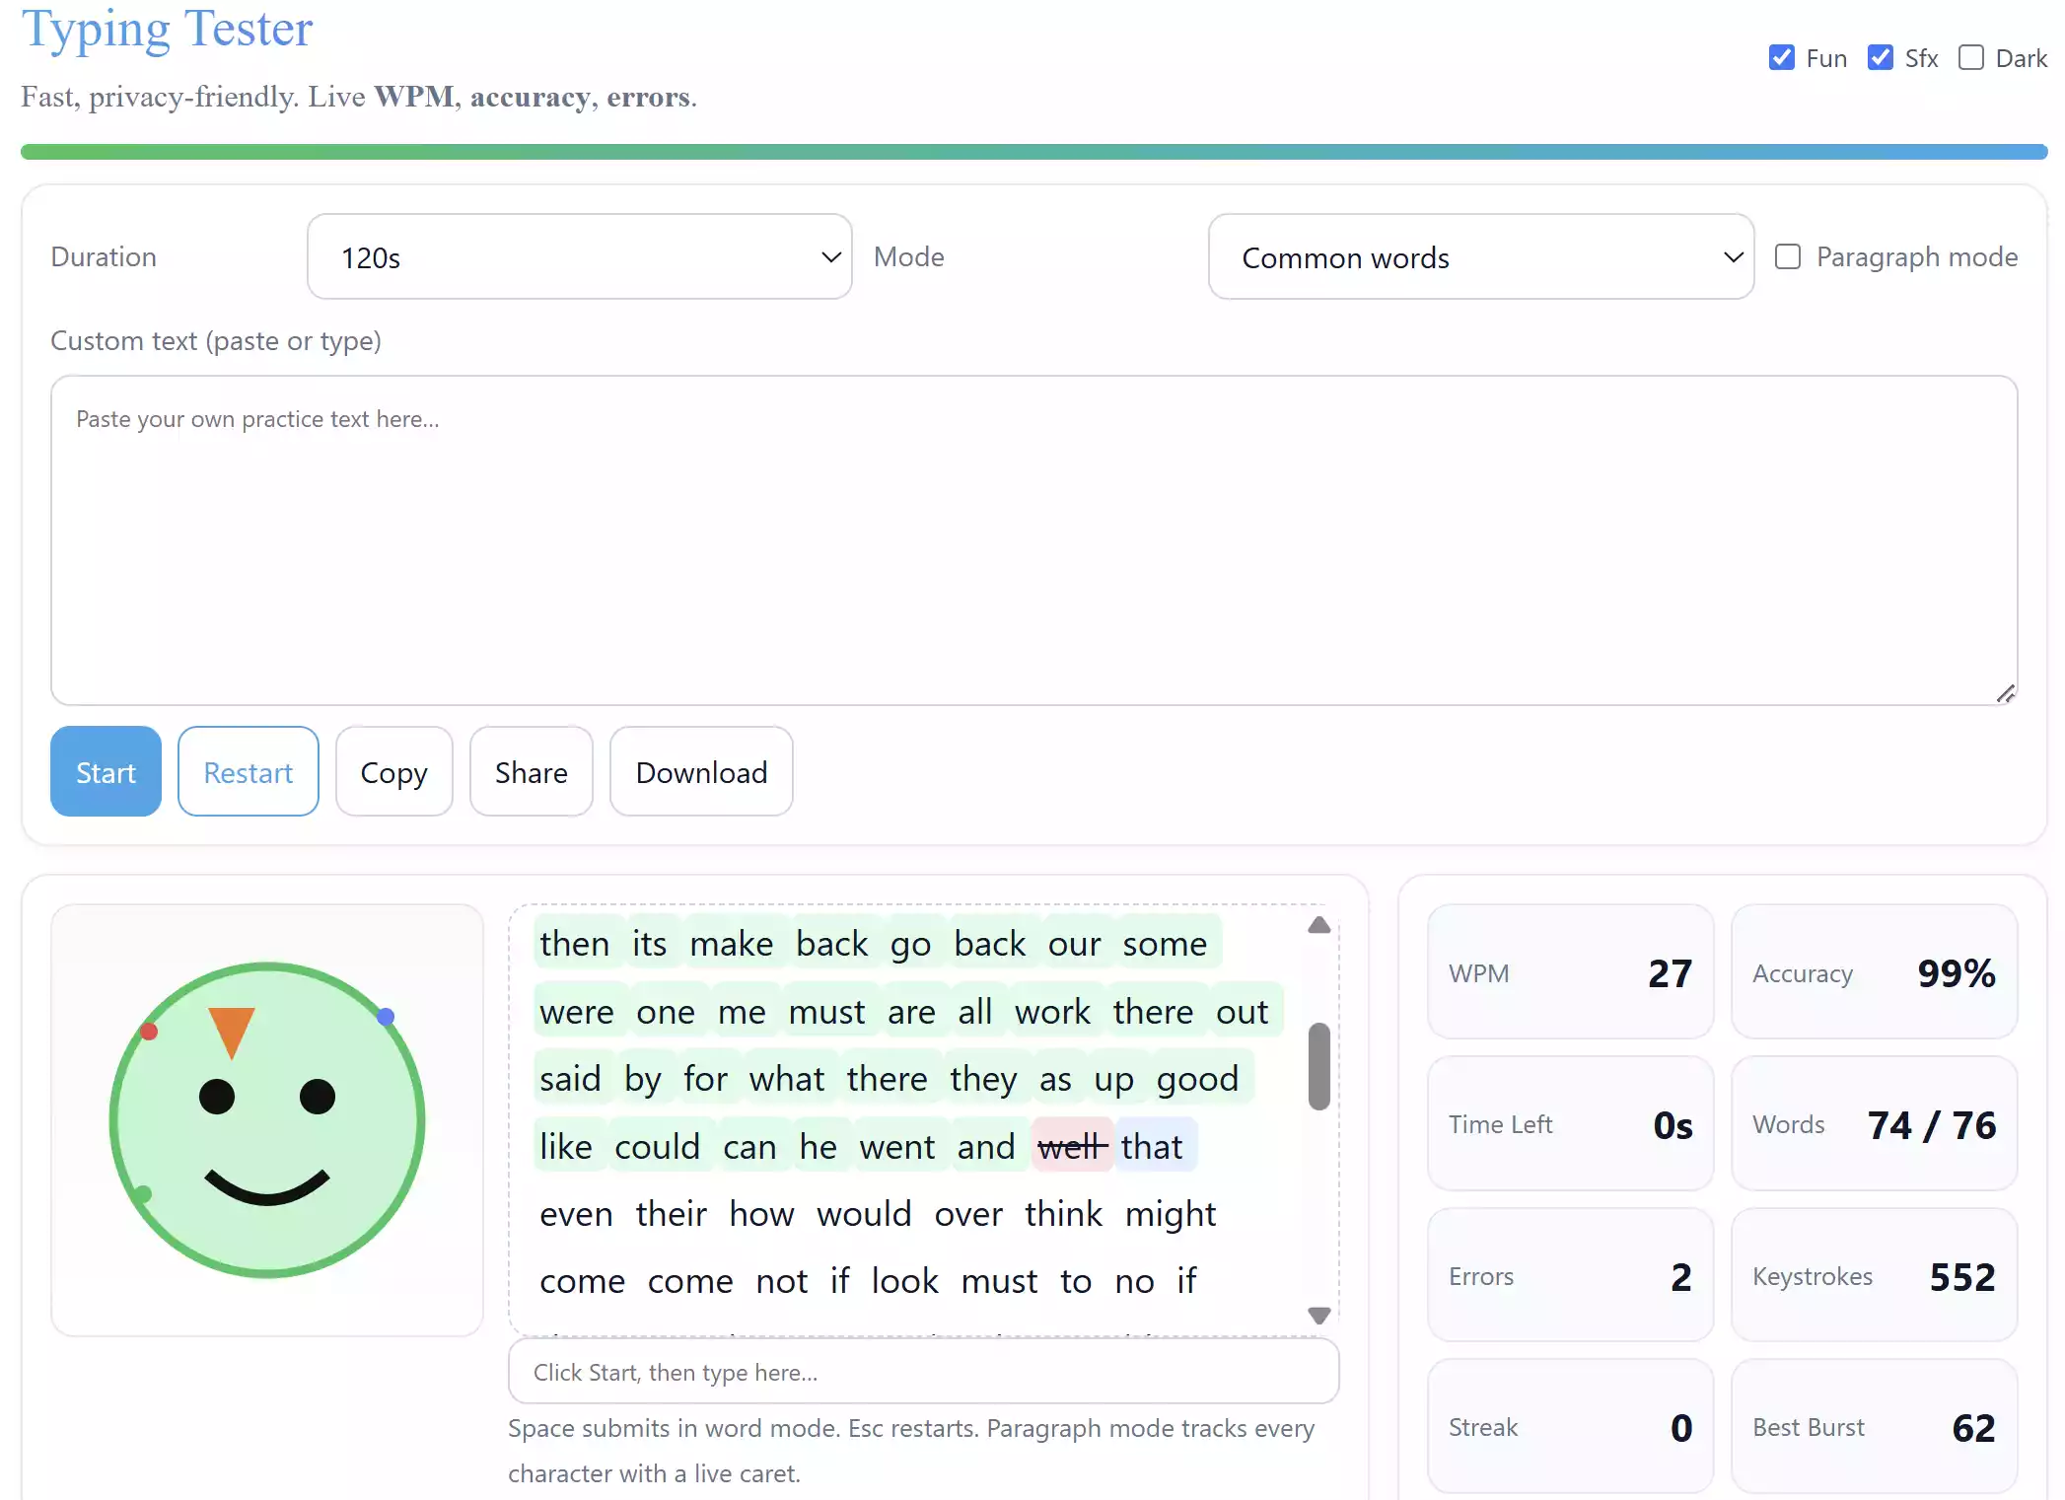Click the Typing Tester title link

[x=166, y=30]
